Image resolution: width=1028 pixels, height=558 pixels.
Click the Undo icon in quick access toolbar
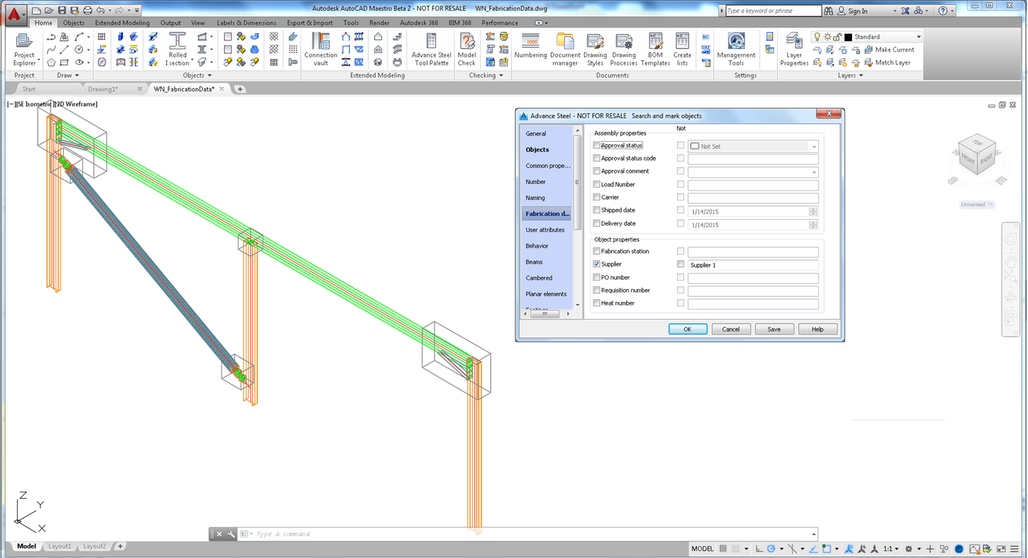coord(101,10)
